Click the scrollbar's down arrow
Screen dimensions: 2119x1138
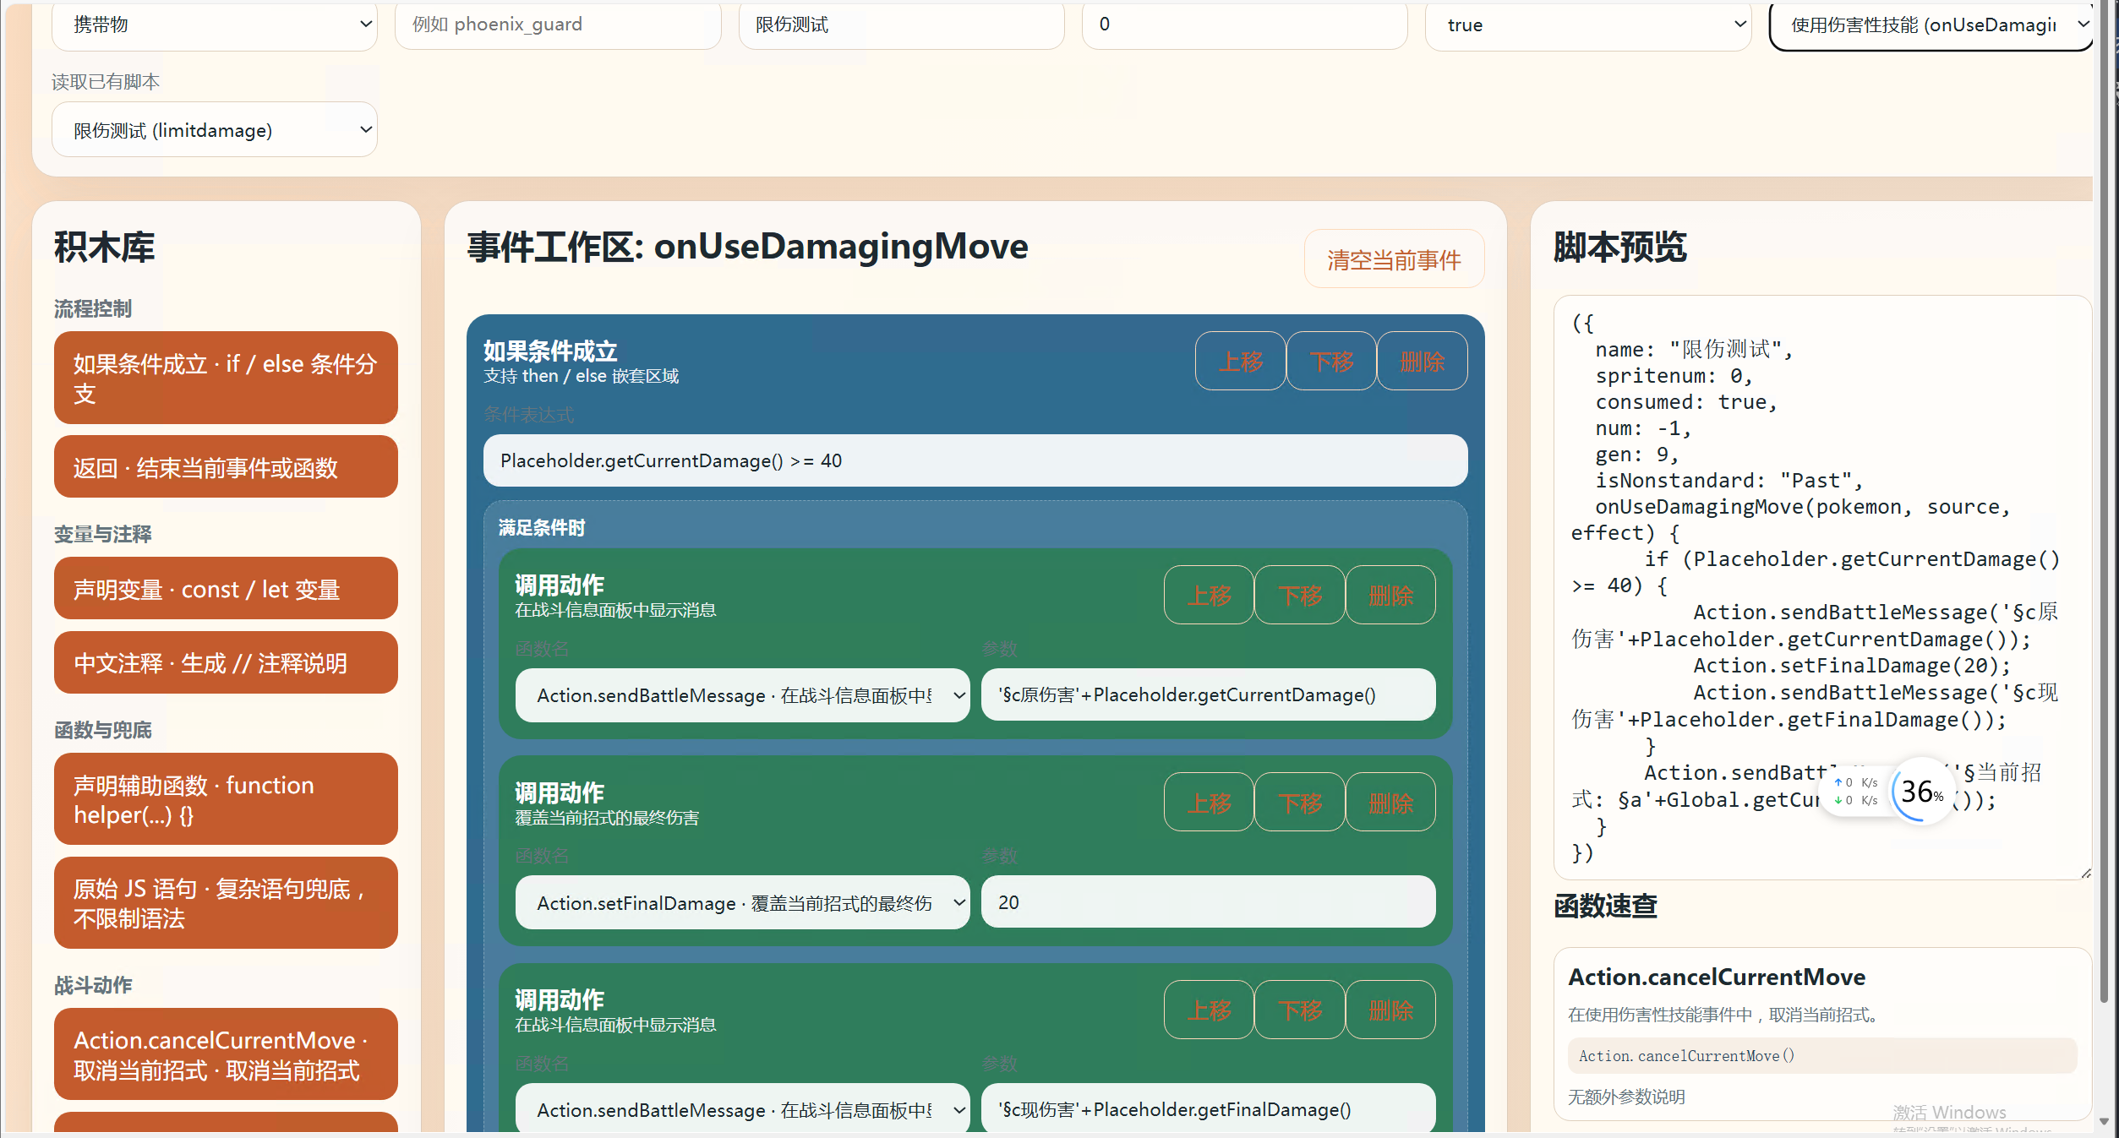pos(2104,1121)
